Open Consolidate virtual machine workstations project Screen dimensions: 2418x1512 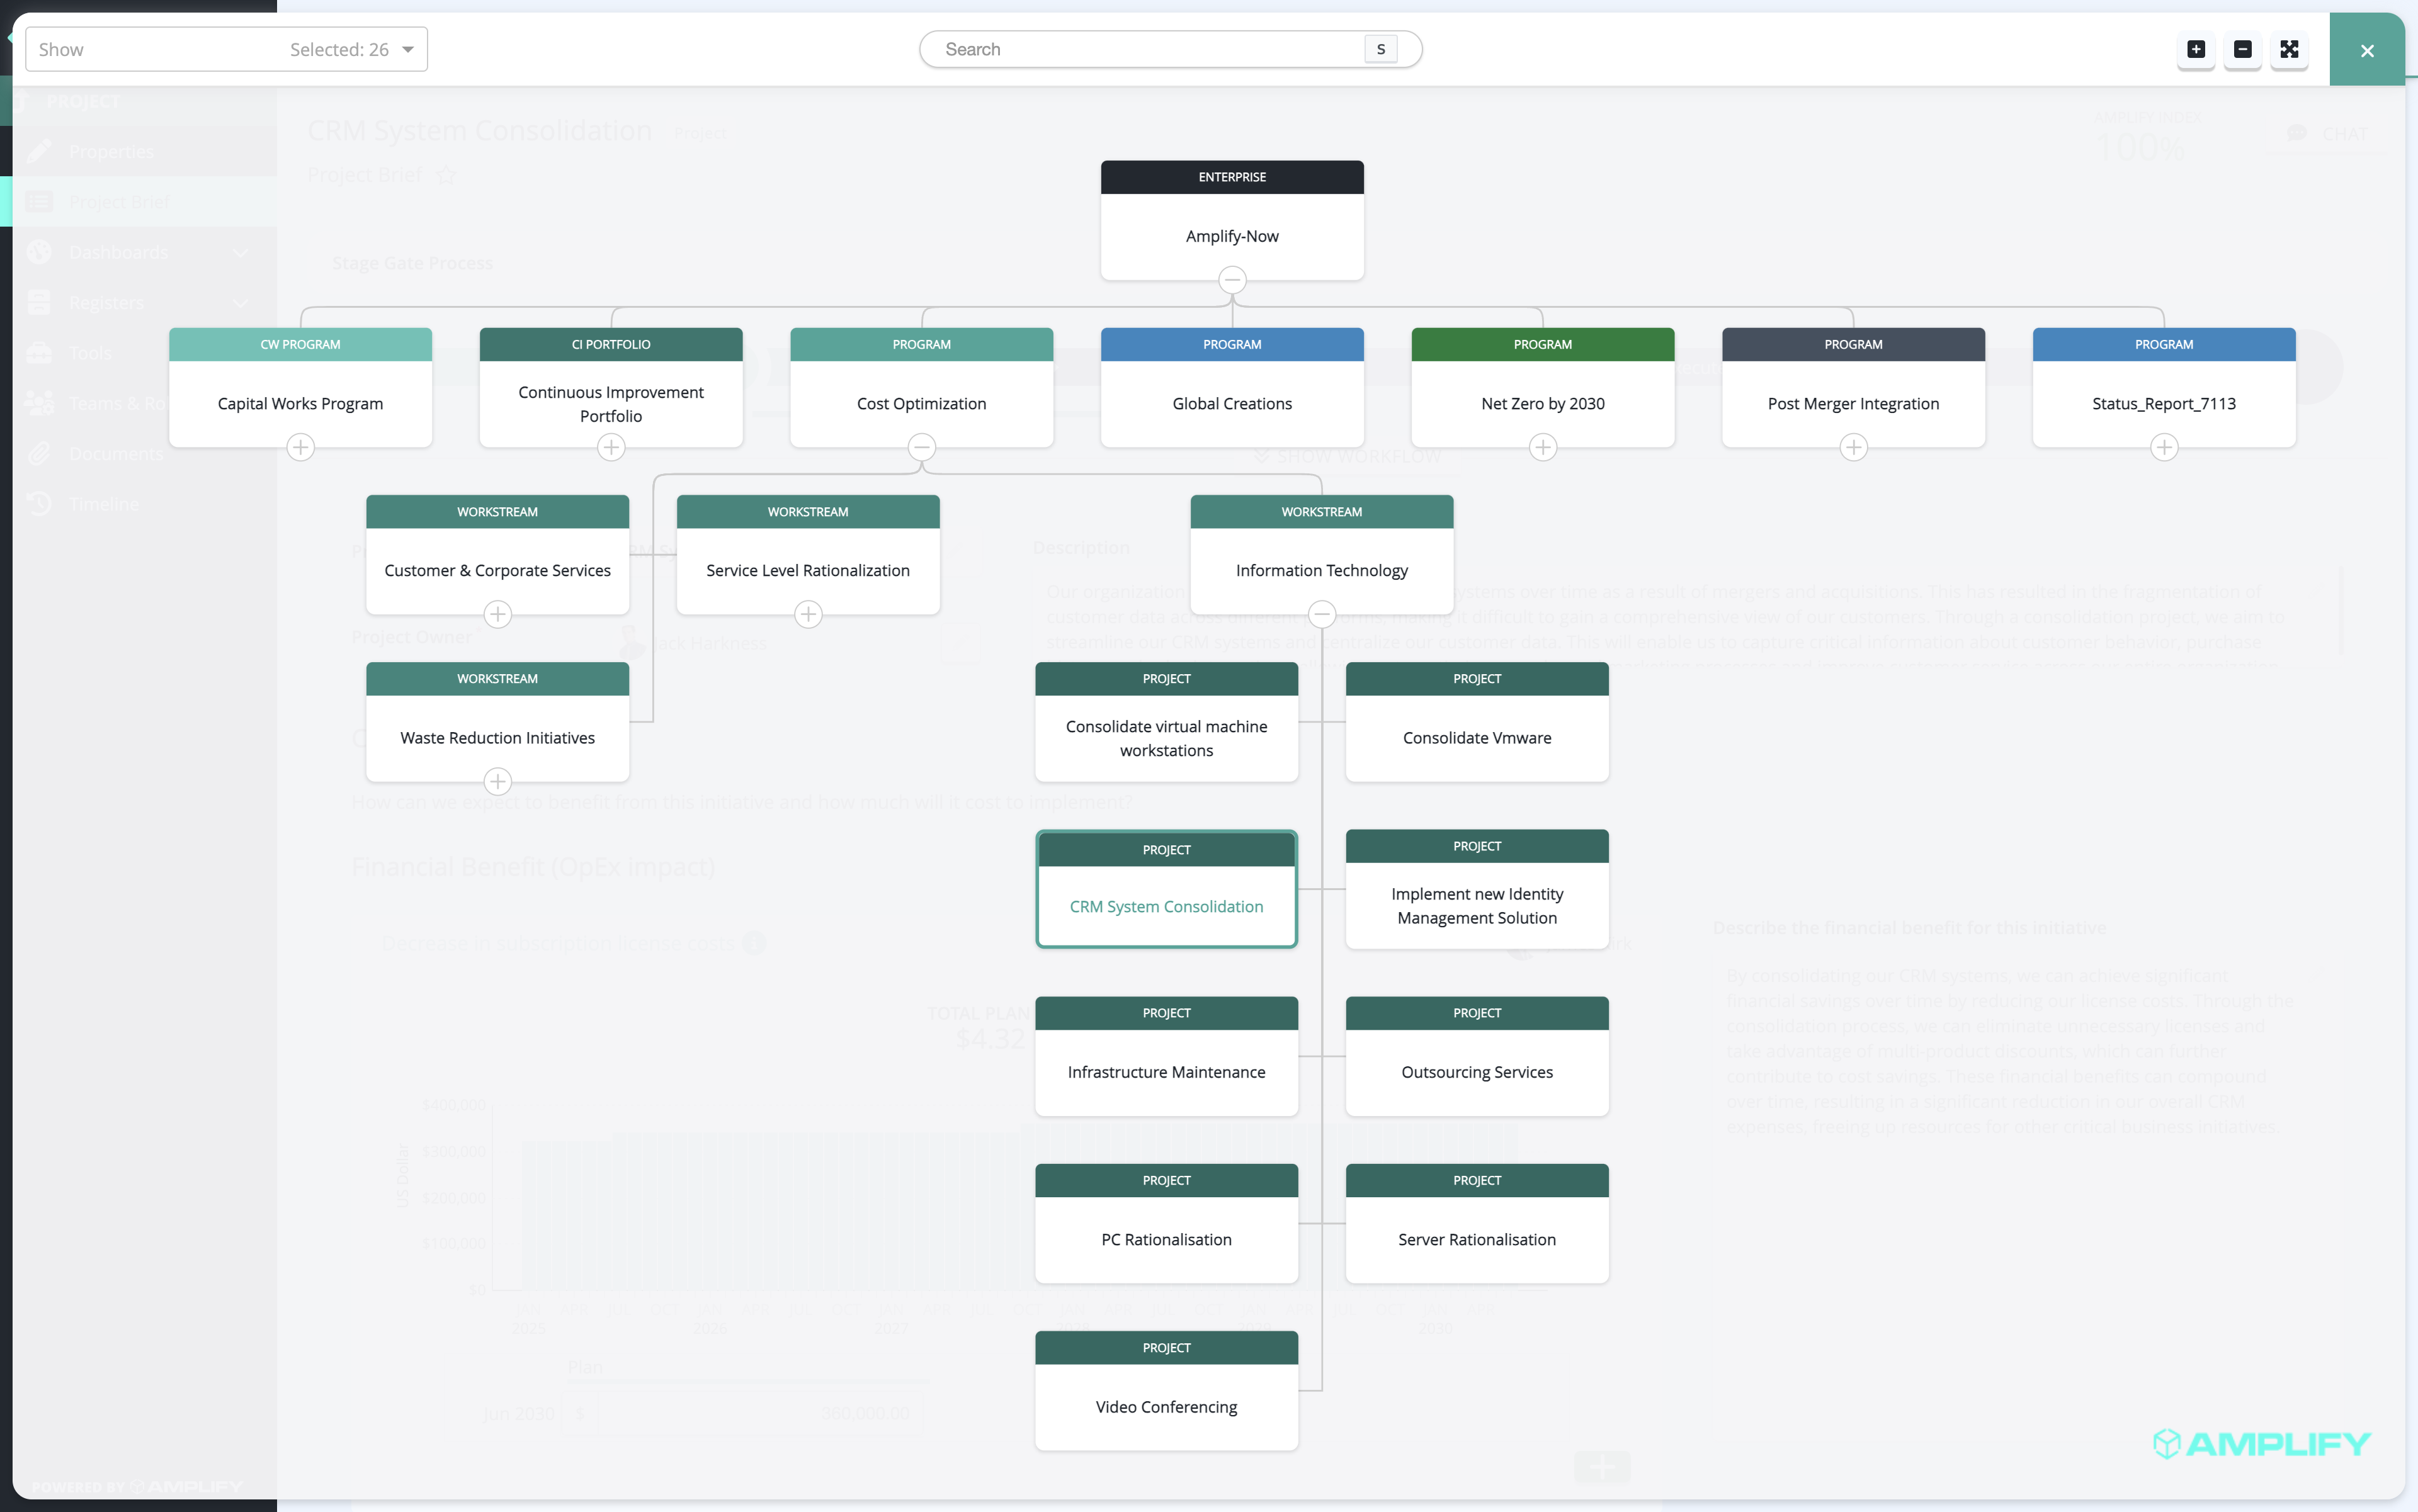coord(1166,721)
